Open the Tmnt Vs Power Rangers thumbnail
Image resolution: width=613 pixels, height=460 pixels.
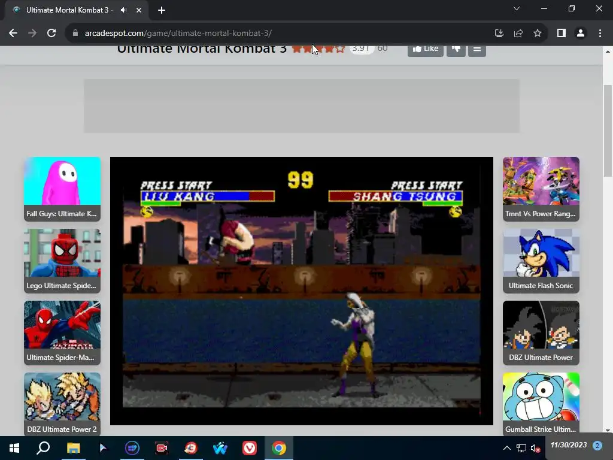541,189
